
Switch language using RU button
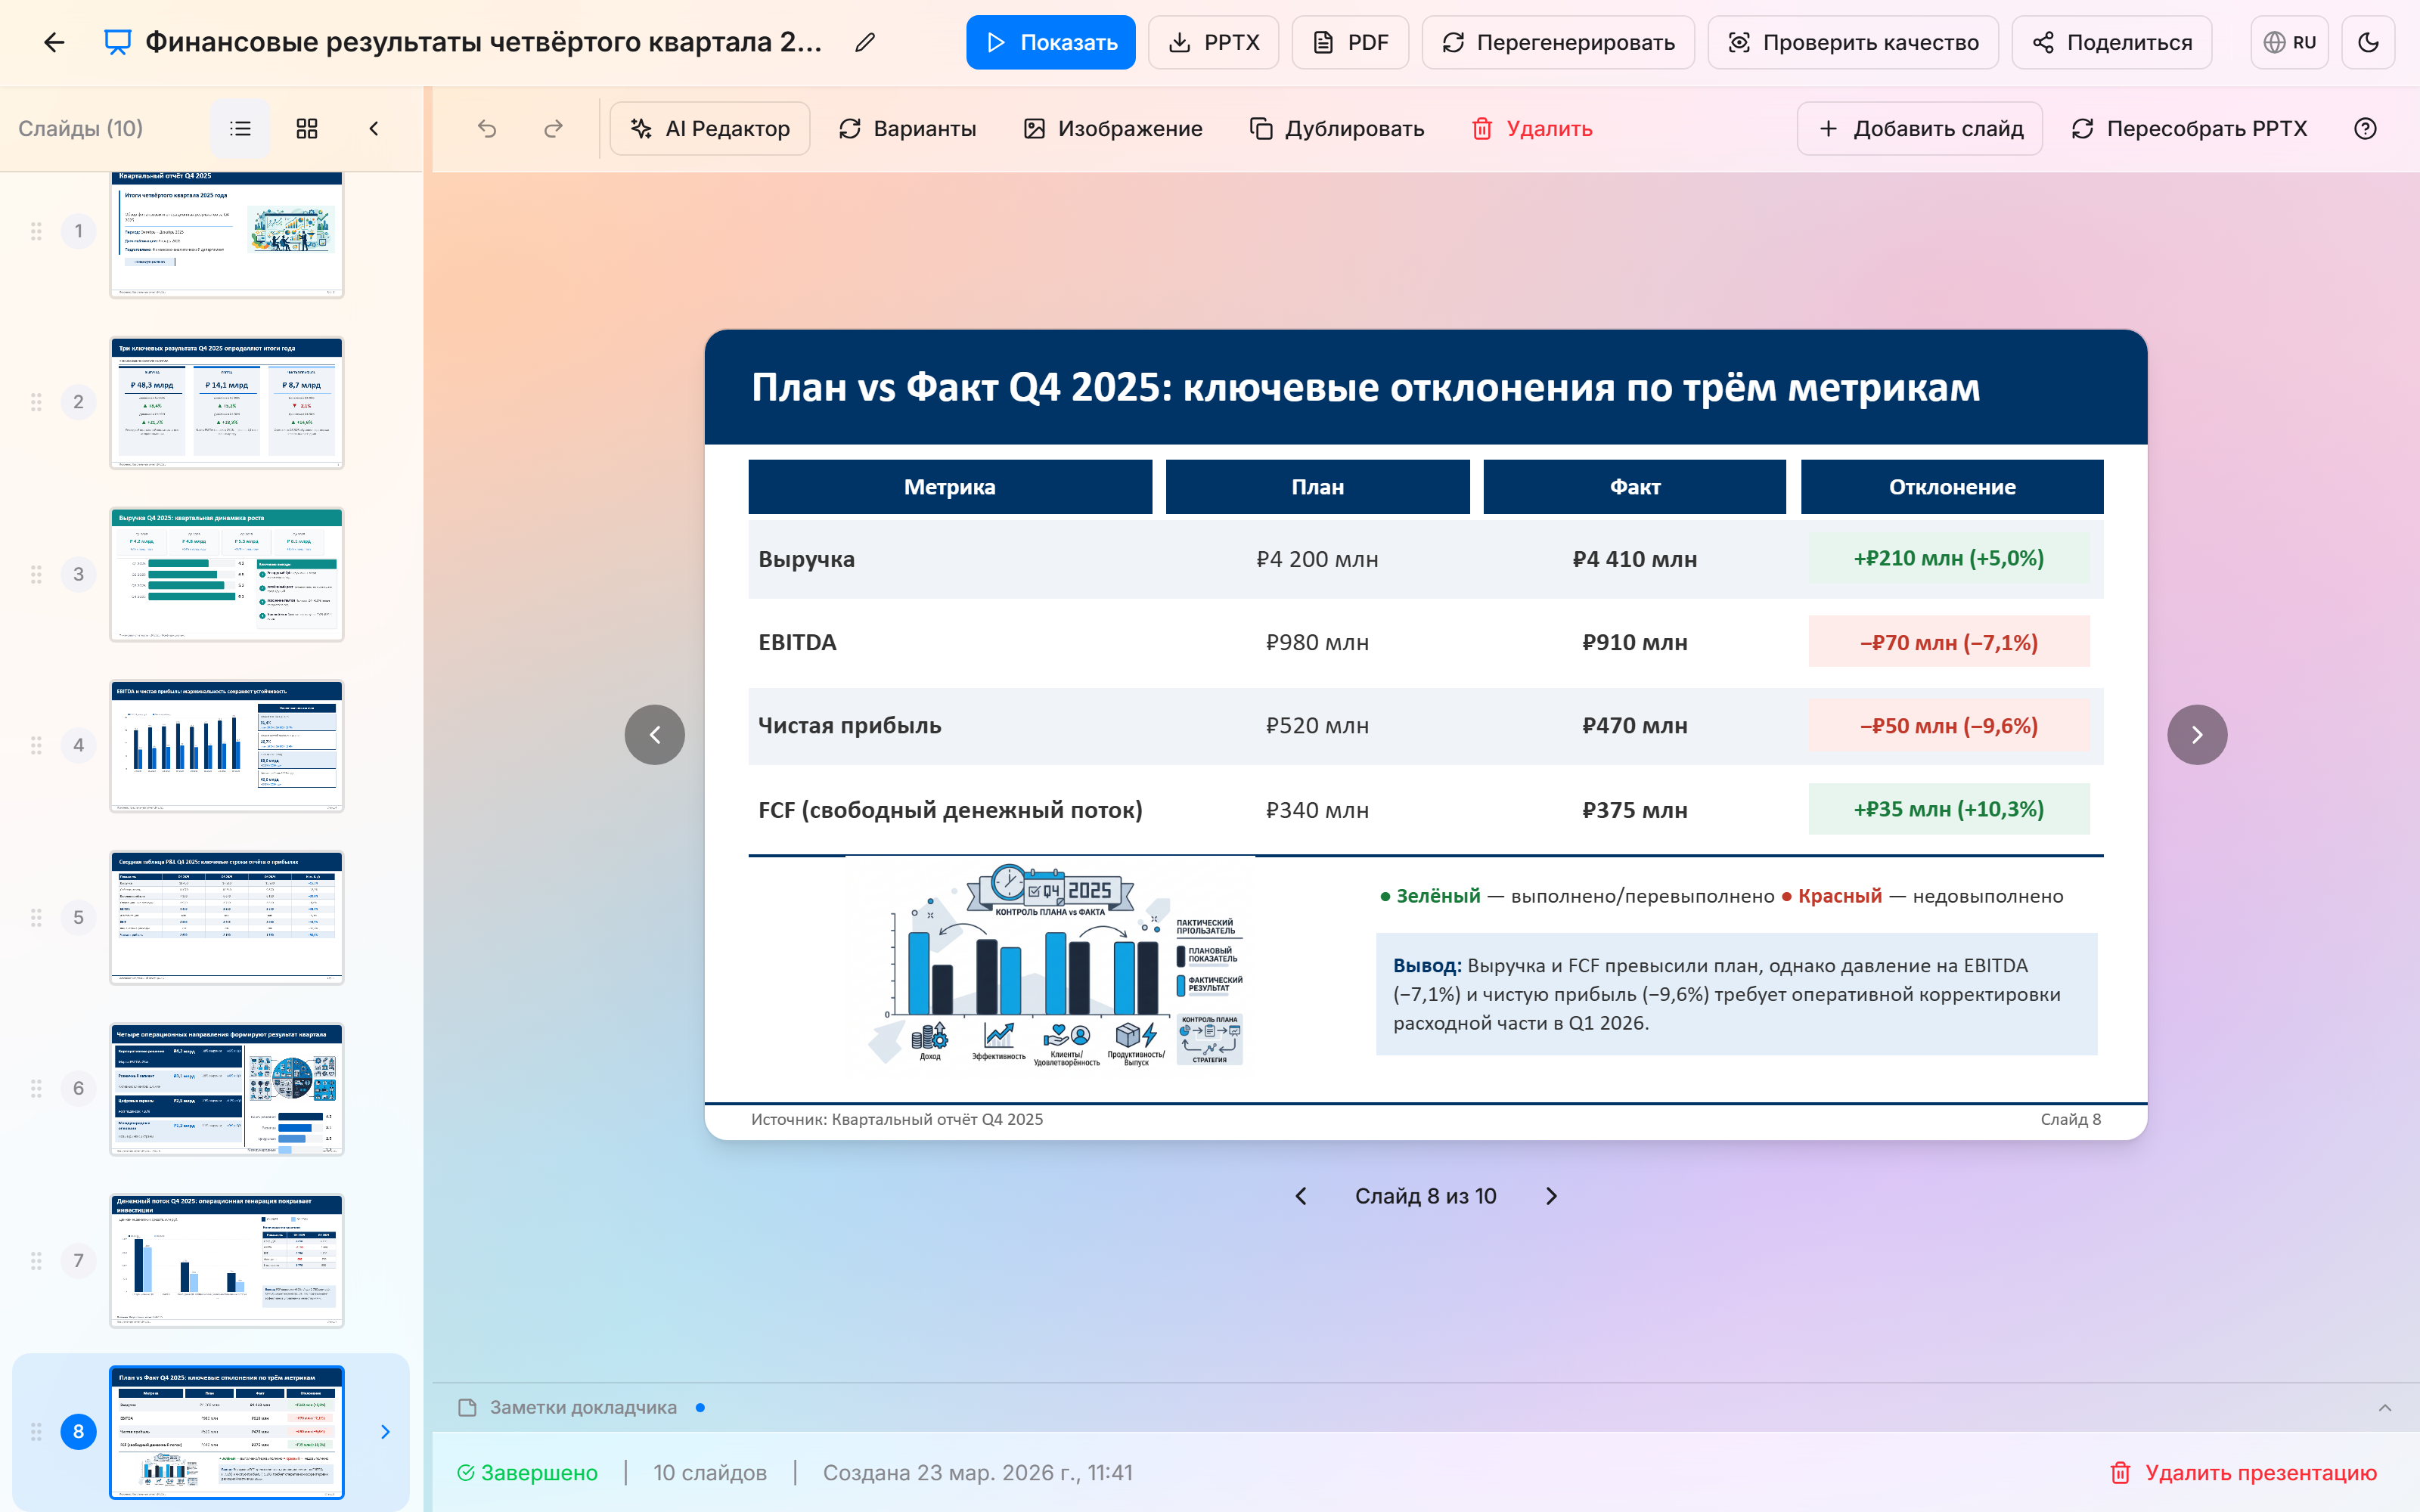[x=2289, y=42]
